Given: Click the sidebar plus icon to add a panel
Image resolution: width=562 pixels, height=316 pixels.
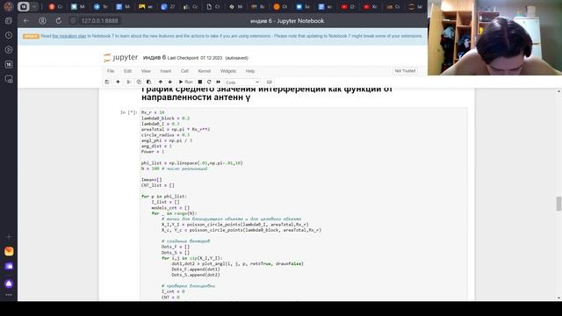Looking at the screenshot, I should click(x=9, y=236).
